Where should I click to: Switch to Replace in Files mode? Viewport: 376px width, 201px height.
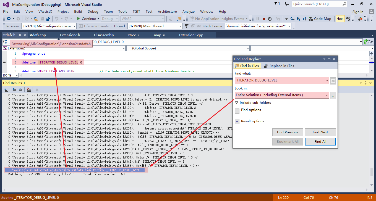[x=279, y=66]
